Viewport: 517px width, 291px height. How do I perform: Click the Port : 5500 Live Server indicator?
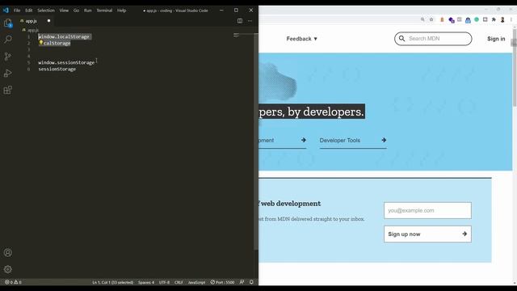click(222, 282)
